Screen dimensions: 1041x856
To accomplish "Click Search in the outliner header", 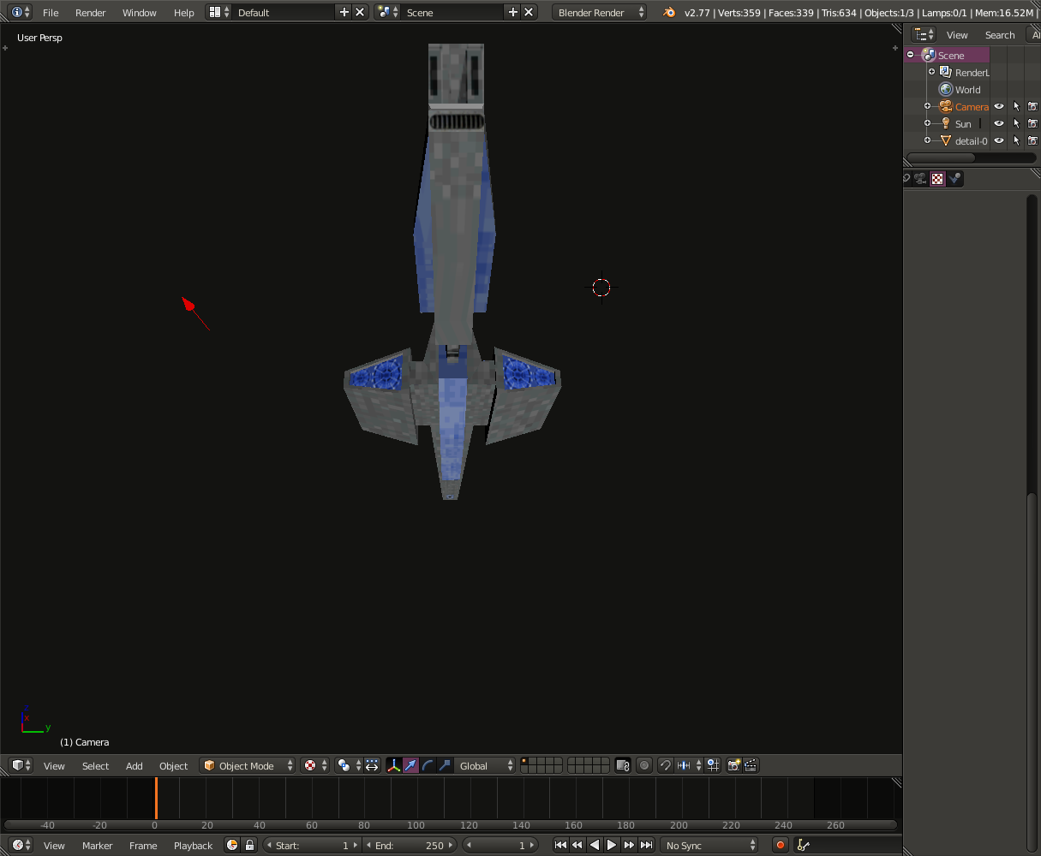I will [999, 35].
